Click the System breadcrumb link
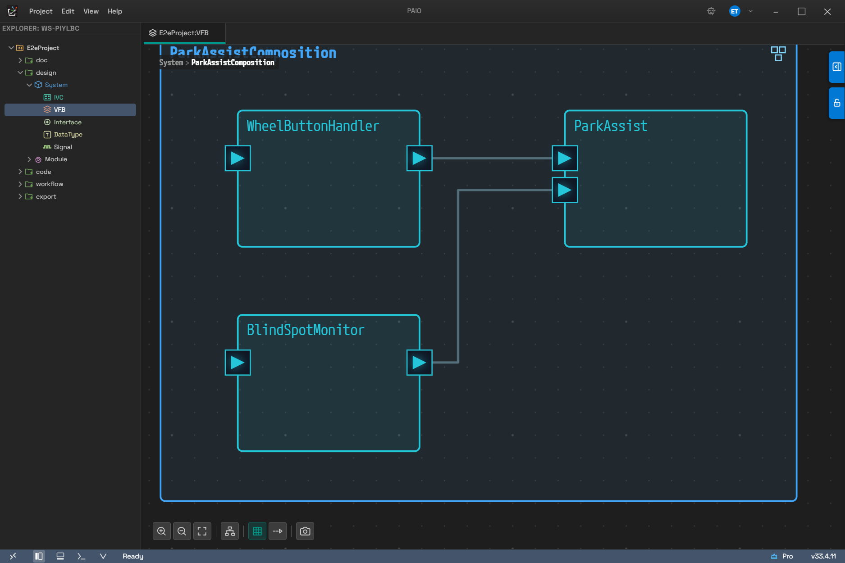The height and width of the screenshot is (563, 845). pos(171,63)
